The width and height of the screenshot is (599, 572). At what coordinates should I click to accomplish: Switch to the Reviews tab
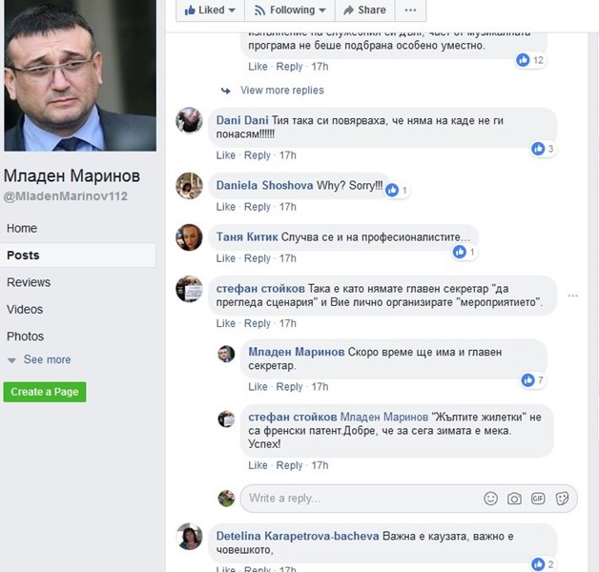(x=29, y=282)
